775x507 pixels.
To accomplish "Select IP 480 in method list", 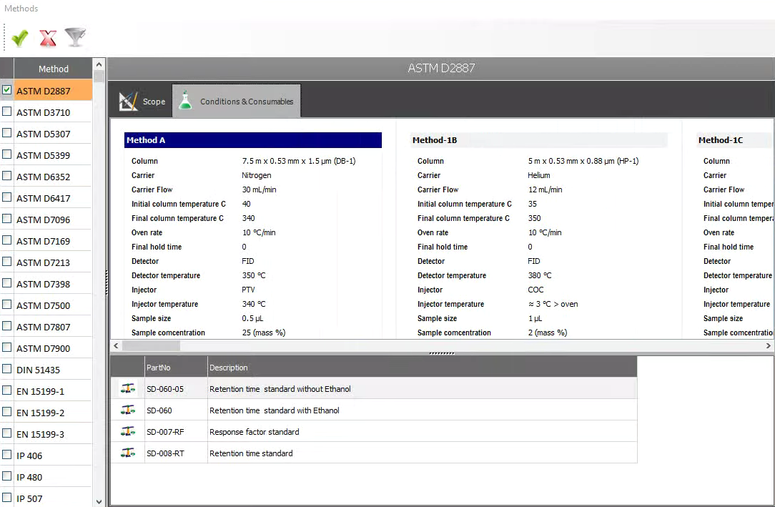I will click(x=29, y=477).
